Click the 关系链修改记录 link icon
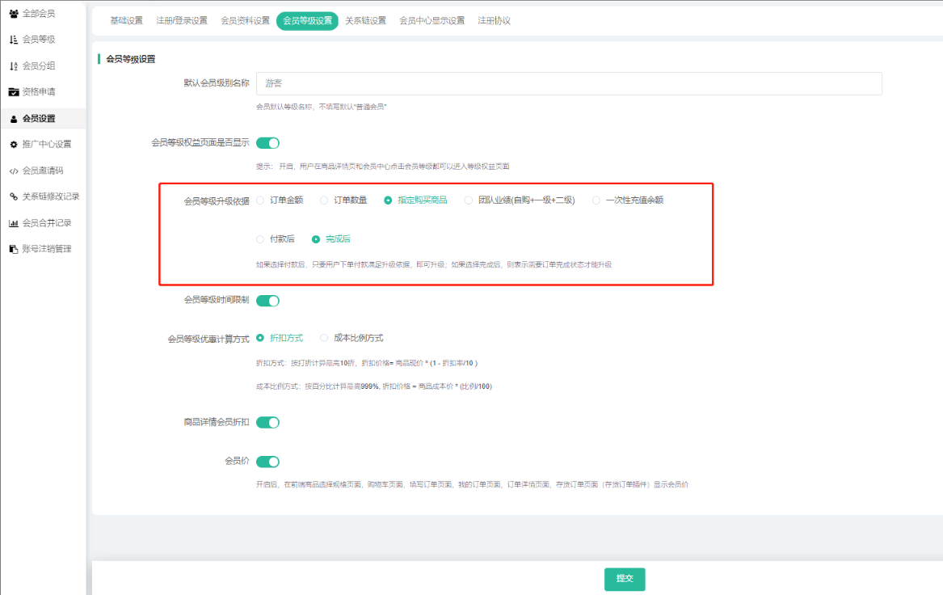 click(14, 196)
